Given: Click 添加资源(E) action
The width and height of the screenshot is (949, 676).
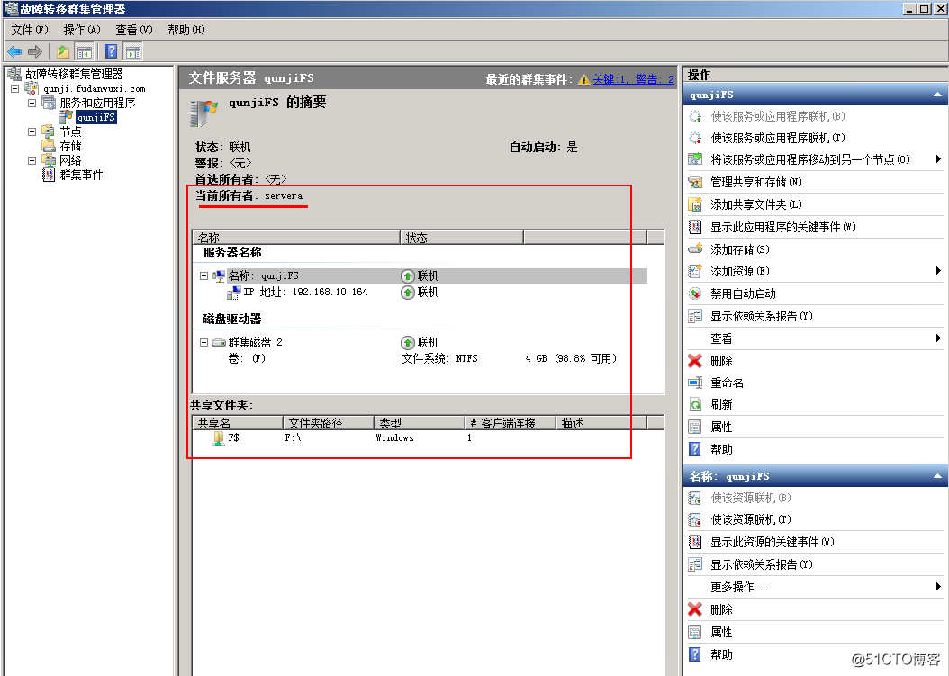Looking at the screenshot, I should pyautogui.click(x=739, y=271).
